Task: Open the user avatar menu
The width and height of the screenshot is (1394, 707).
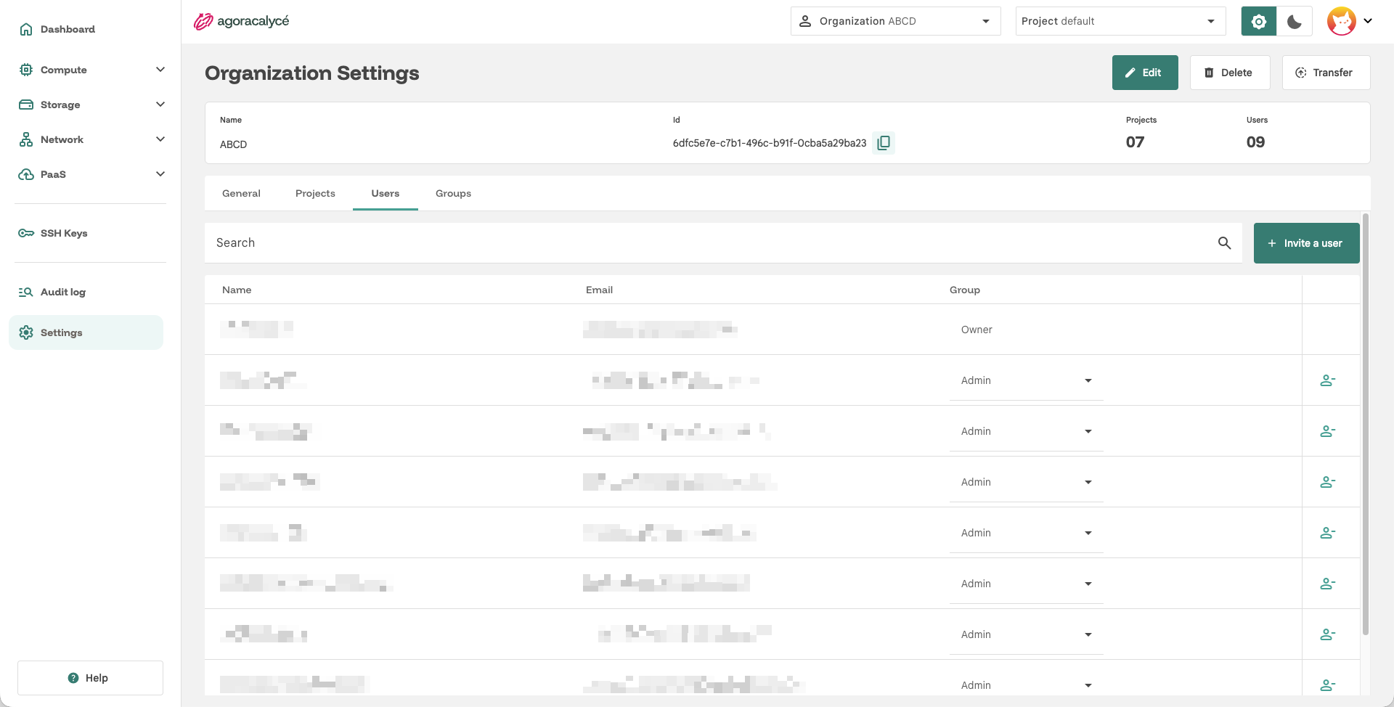Action: point(1350,21)
